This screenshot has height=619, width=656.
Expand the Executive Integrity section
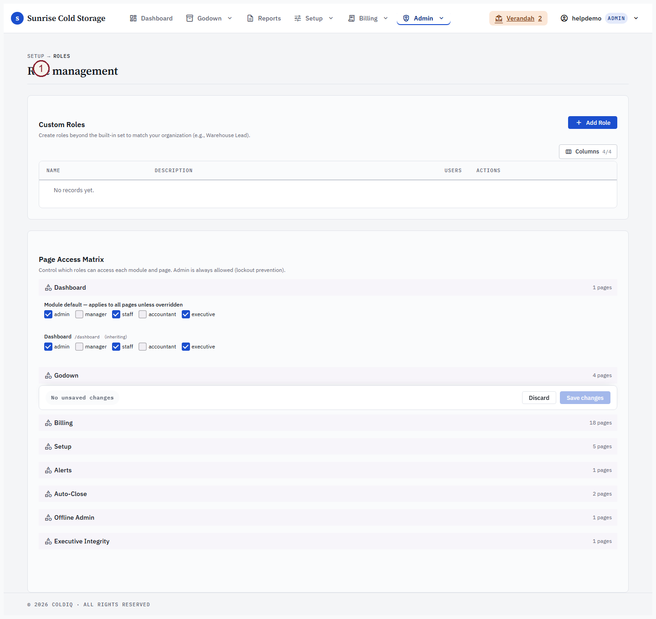[328, 541]
